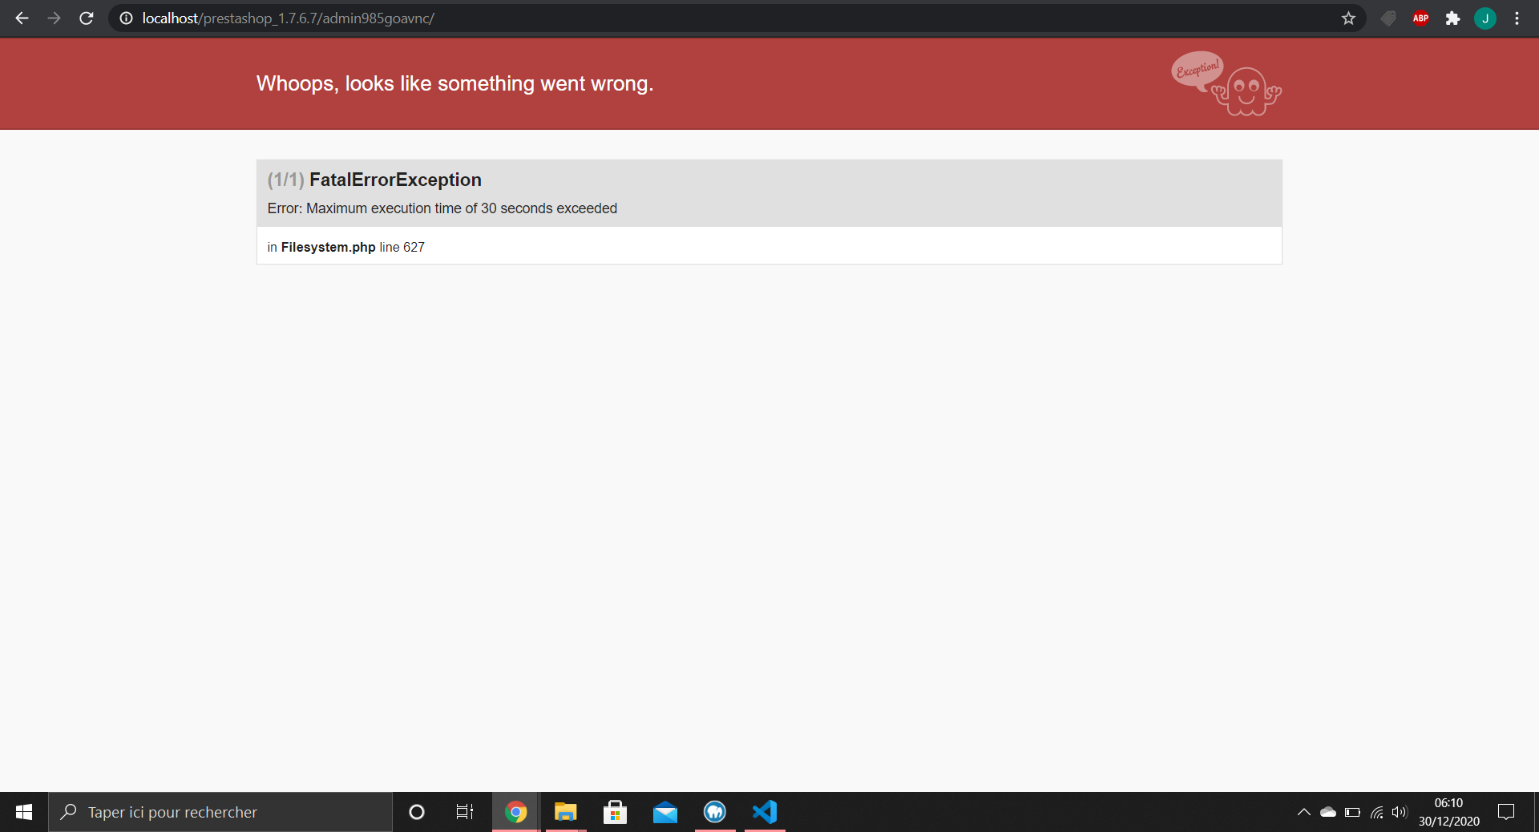Click the forward navigation arrow
This screenshot has width=1539, height=832.
click(54, 18)
